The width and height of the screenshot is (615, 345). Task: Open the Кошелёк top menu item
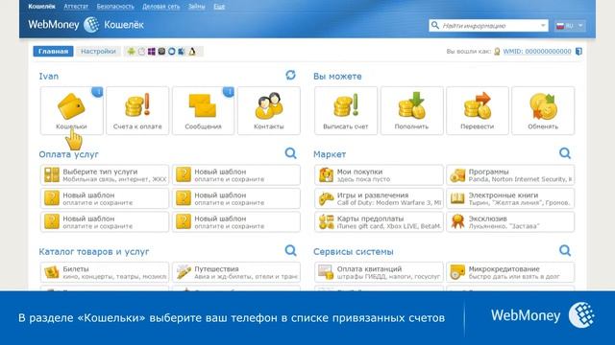coord(41,7)
